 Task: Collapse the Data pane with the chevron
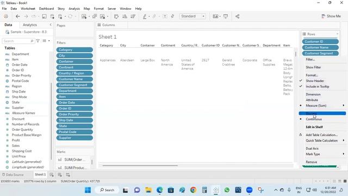click(51, 24)
